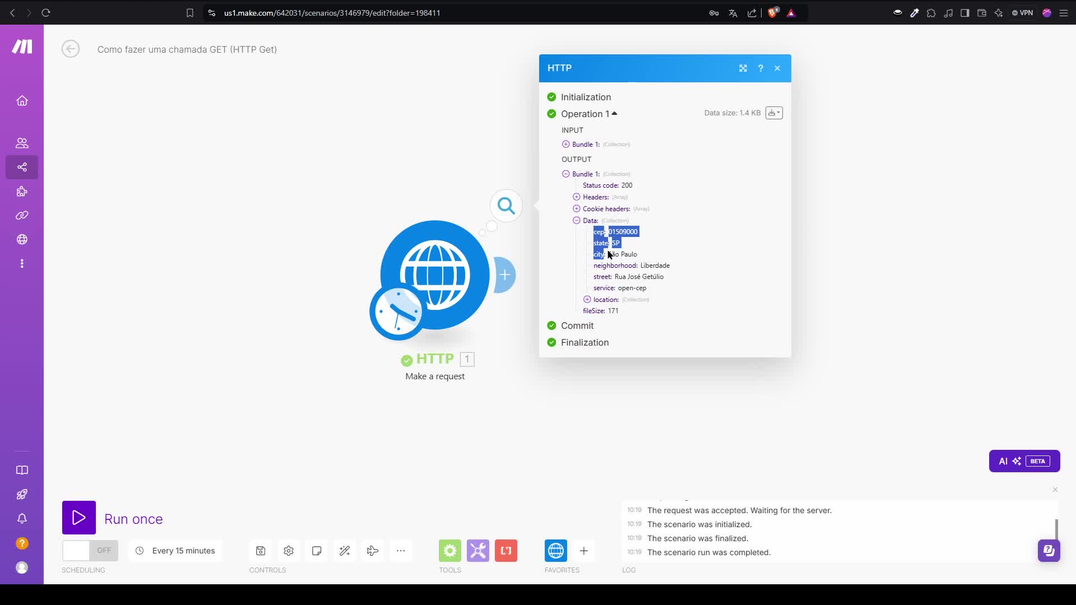Click the HTTP module globe icon

coord(434,274)
